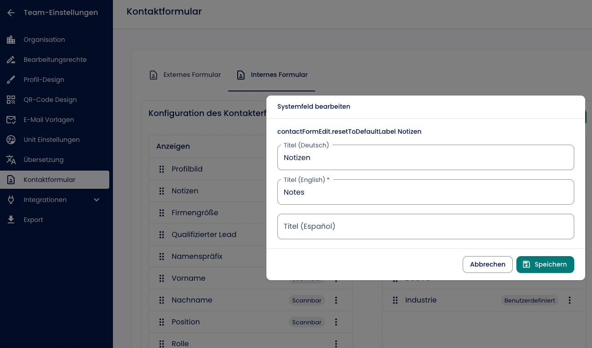Image resolution: width=592 pixels, height=348 pixels.
Task: Click the Übersetzung translate icon
Action: (x=11, y=160)
